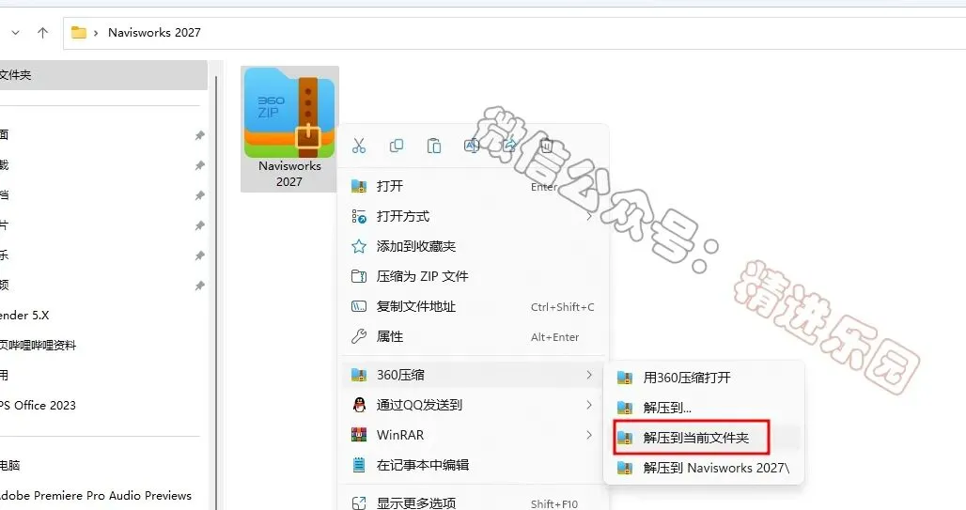Open the ender 5.X sidebar folder
Viewport: 966px width, 510px height.
tap(24, 316)
